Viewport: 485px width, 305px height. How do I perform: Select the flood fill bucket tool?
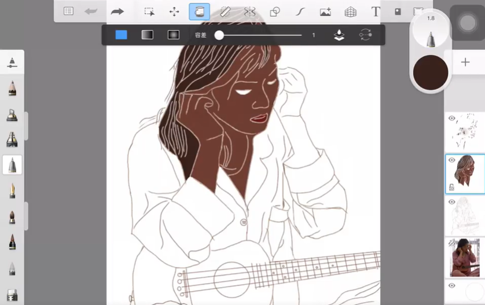(x=200, y=12)
